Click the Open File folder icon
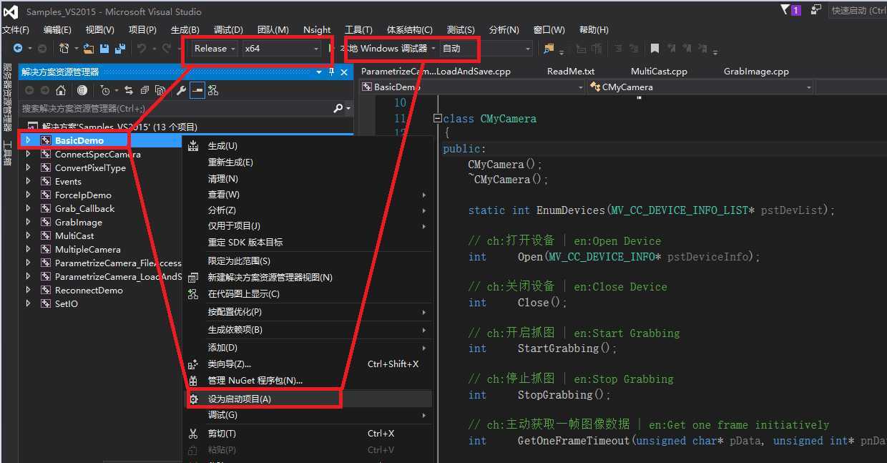This screenshot has width=887, height=463. 89,49
